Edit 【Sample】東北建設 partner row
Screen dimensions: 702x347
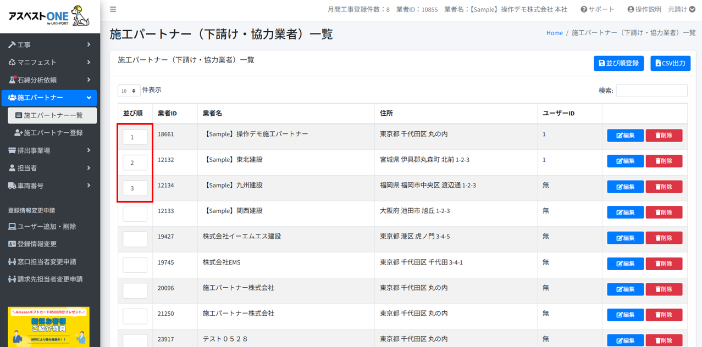coord(625,161)
